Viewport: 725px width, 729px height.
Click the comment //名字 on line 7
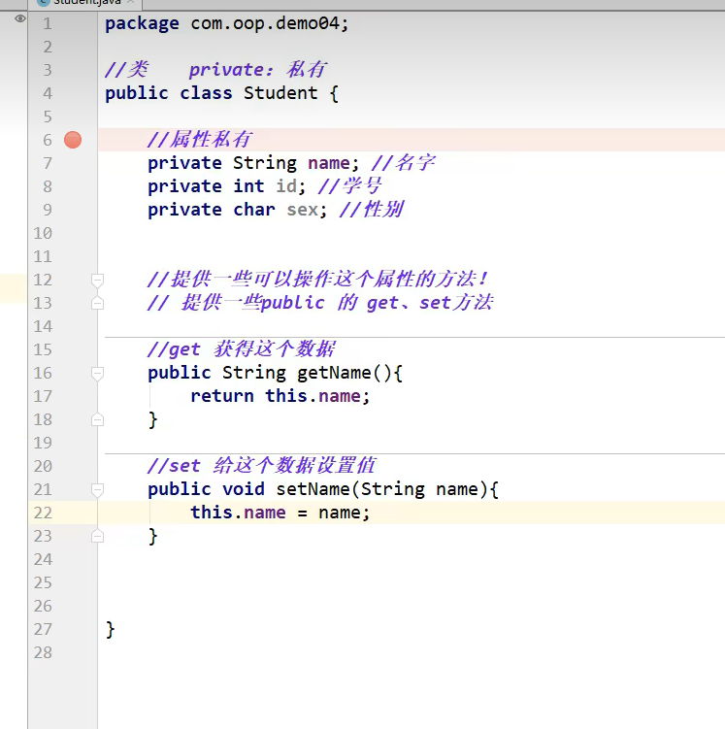coord(403,163)
